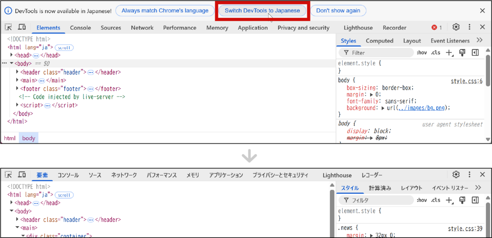
Task: Click three-dot actions beside the selected body row
Action: coord(5,63)
